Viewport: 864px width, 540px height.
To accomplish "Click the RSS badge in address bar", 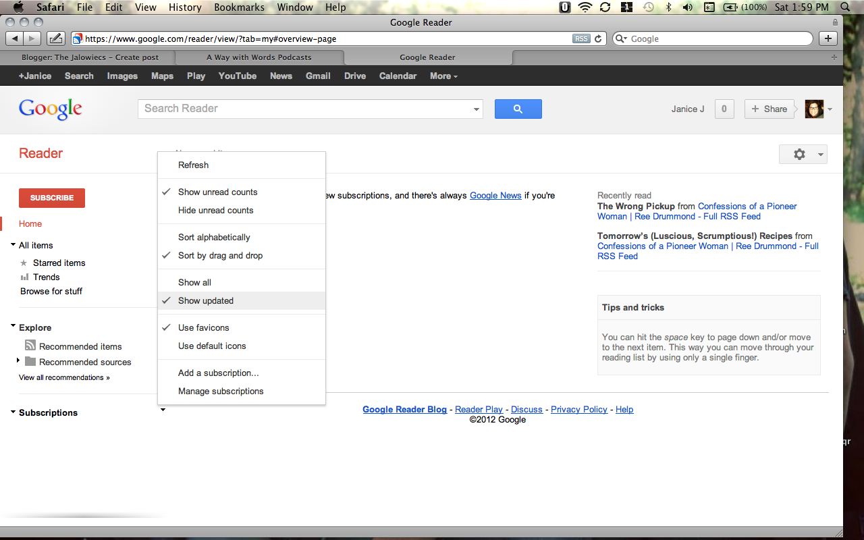I will (581, 38).
